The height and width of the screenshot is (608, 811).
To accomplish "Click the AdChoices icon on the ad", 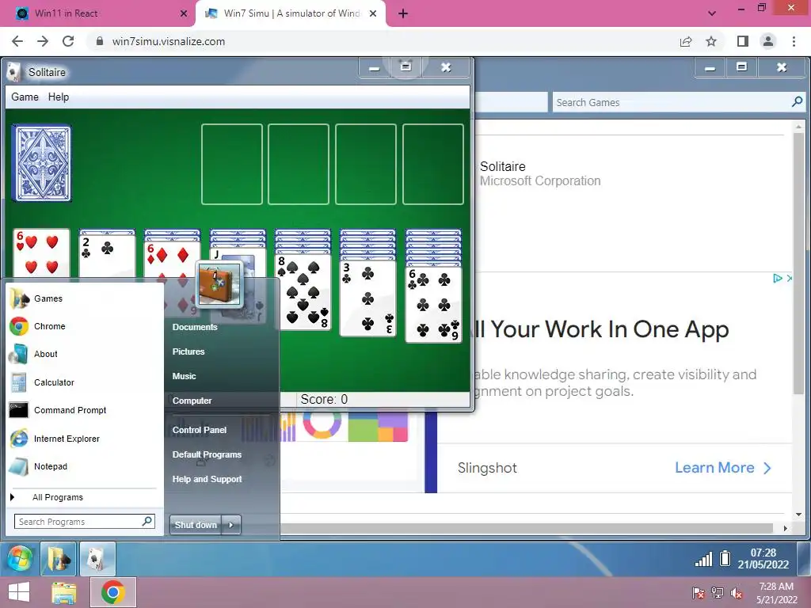I will click(777, 278).
